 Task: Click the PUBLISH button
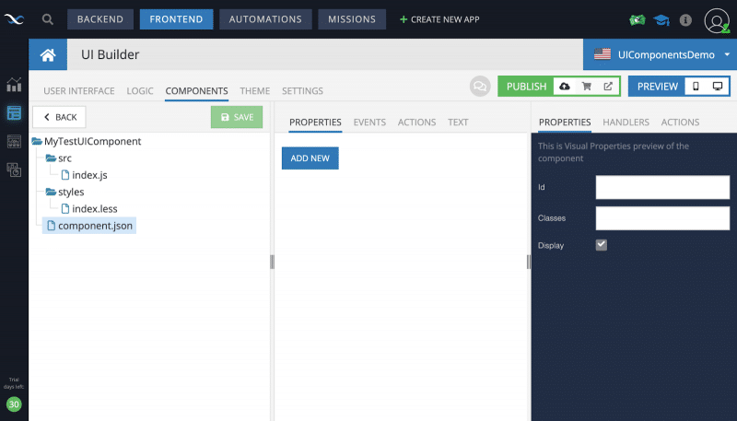pos(526,87)
